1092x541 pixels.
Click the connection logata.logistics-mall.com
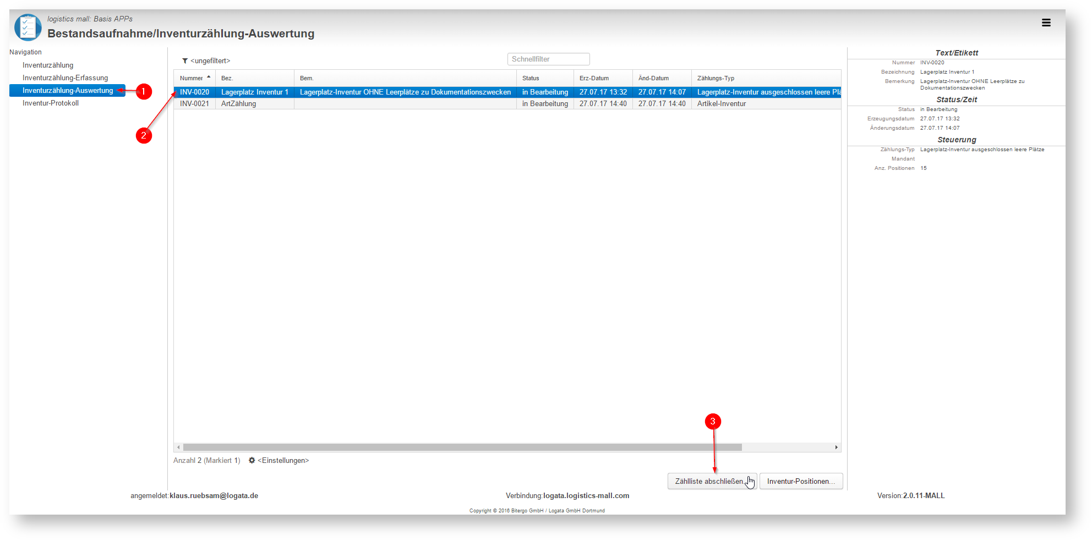586,496
